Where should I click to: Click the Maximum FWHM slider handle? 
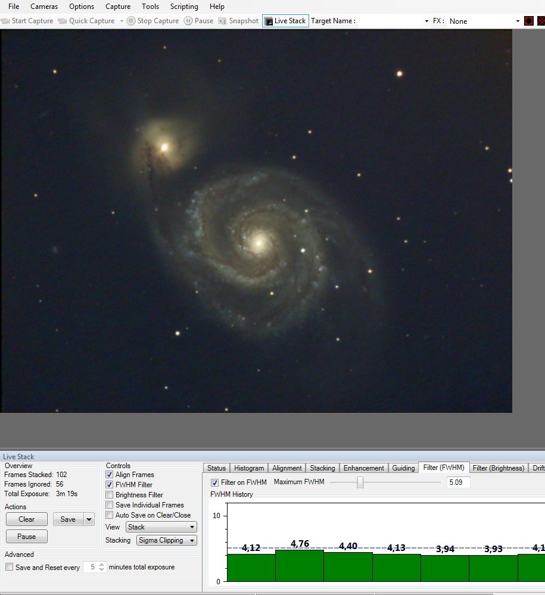click(360, 482)
